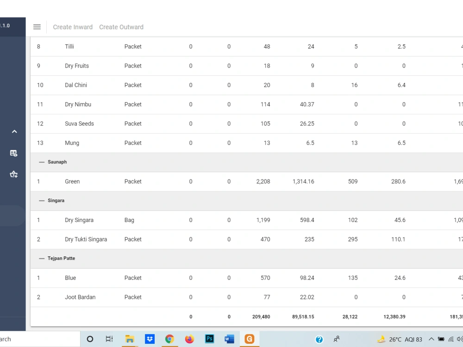Click the Bag unit in Dry Singara row
The width and height of the screenshot is (463, 347).
(x=129, y=220)
